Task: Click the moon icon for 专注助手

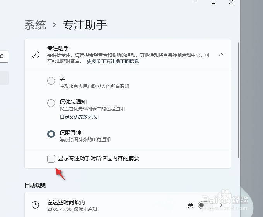Action: (36, 54)
